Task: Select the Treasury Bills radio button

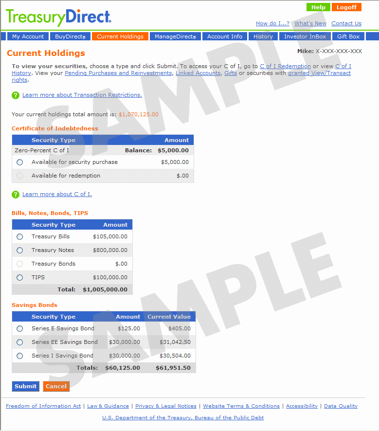Action: (20, 237)
